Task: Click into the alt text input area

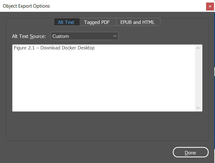Action: coord(104,78)
